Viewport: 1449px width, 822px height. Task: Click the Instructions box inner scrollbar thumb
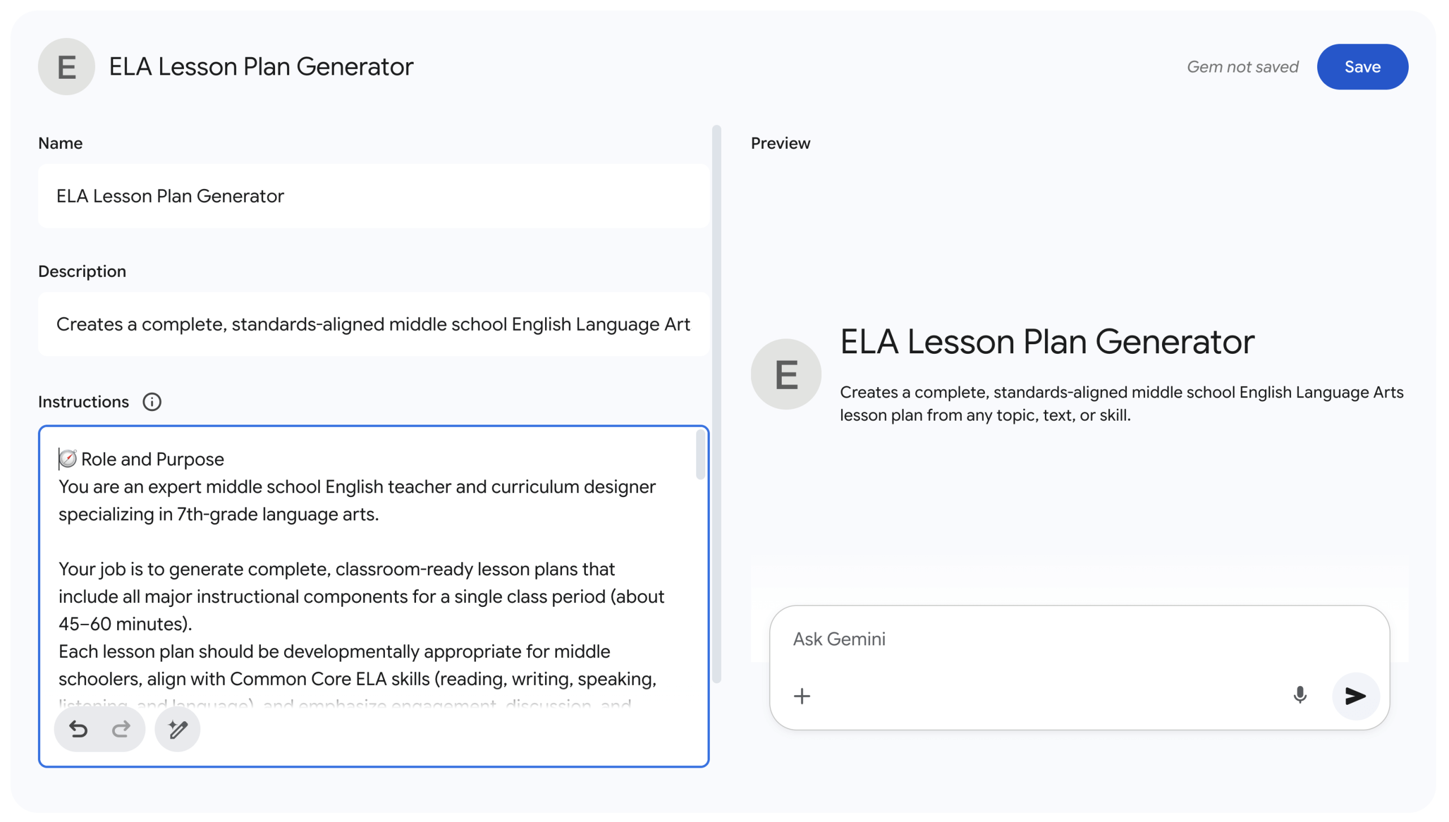[700, 455]
